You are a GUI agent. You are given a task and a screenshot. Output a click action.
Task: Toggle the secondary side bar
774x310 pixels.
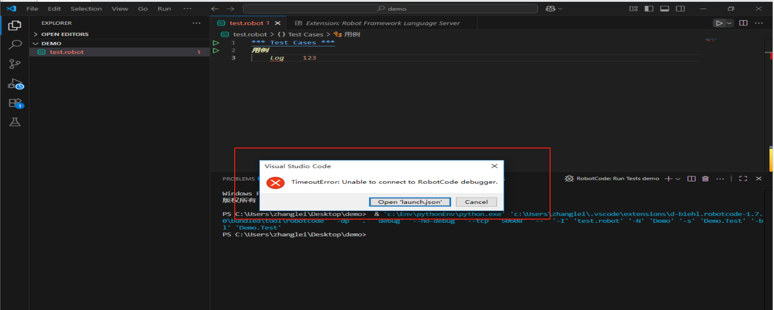coord(680,9)
